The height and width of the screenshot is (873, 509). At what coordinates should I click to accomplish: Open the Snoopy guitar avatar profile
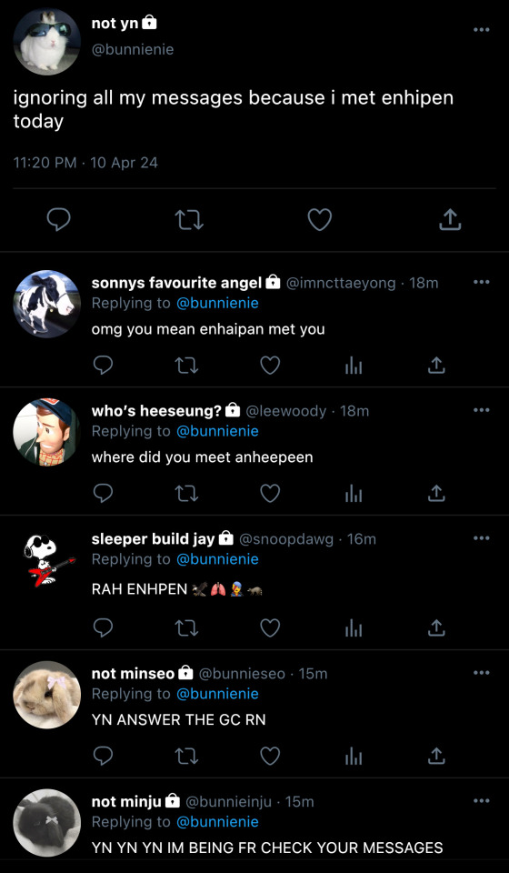46,560
